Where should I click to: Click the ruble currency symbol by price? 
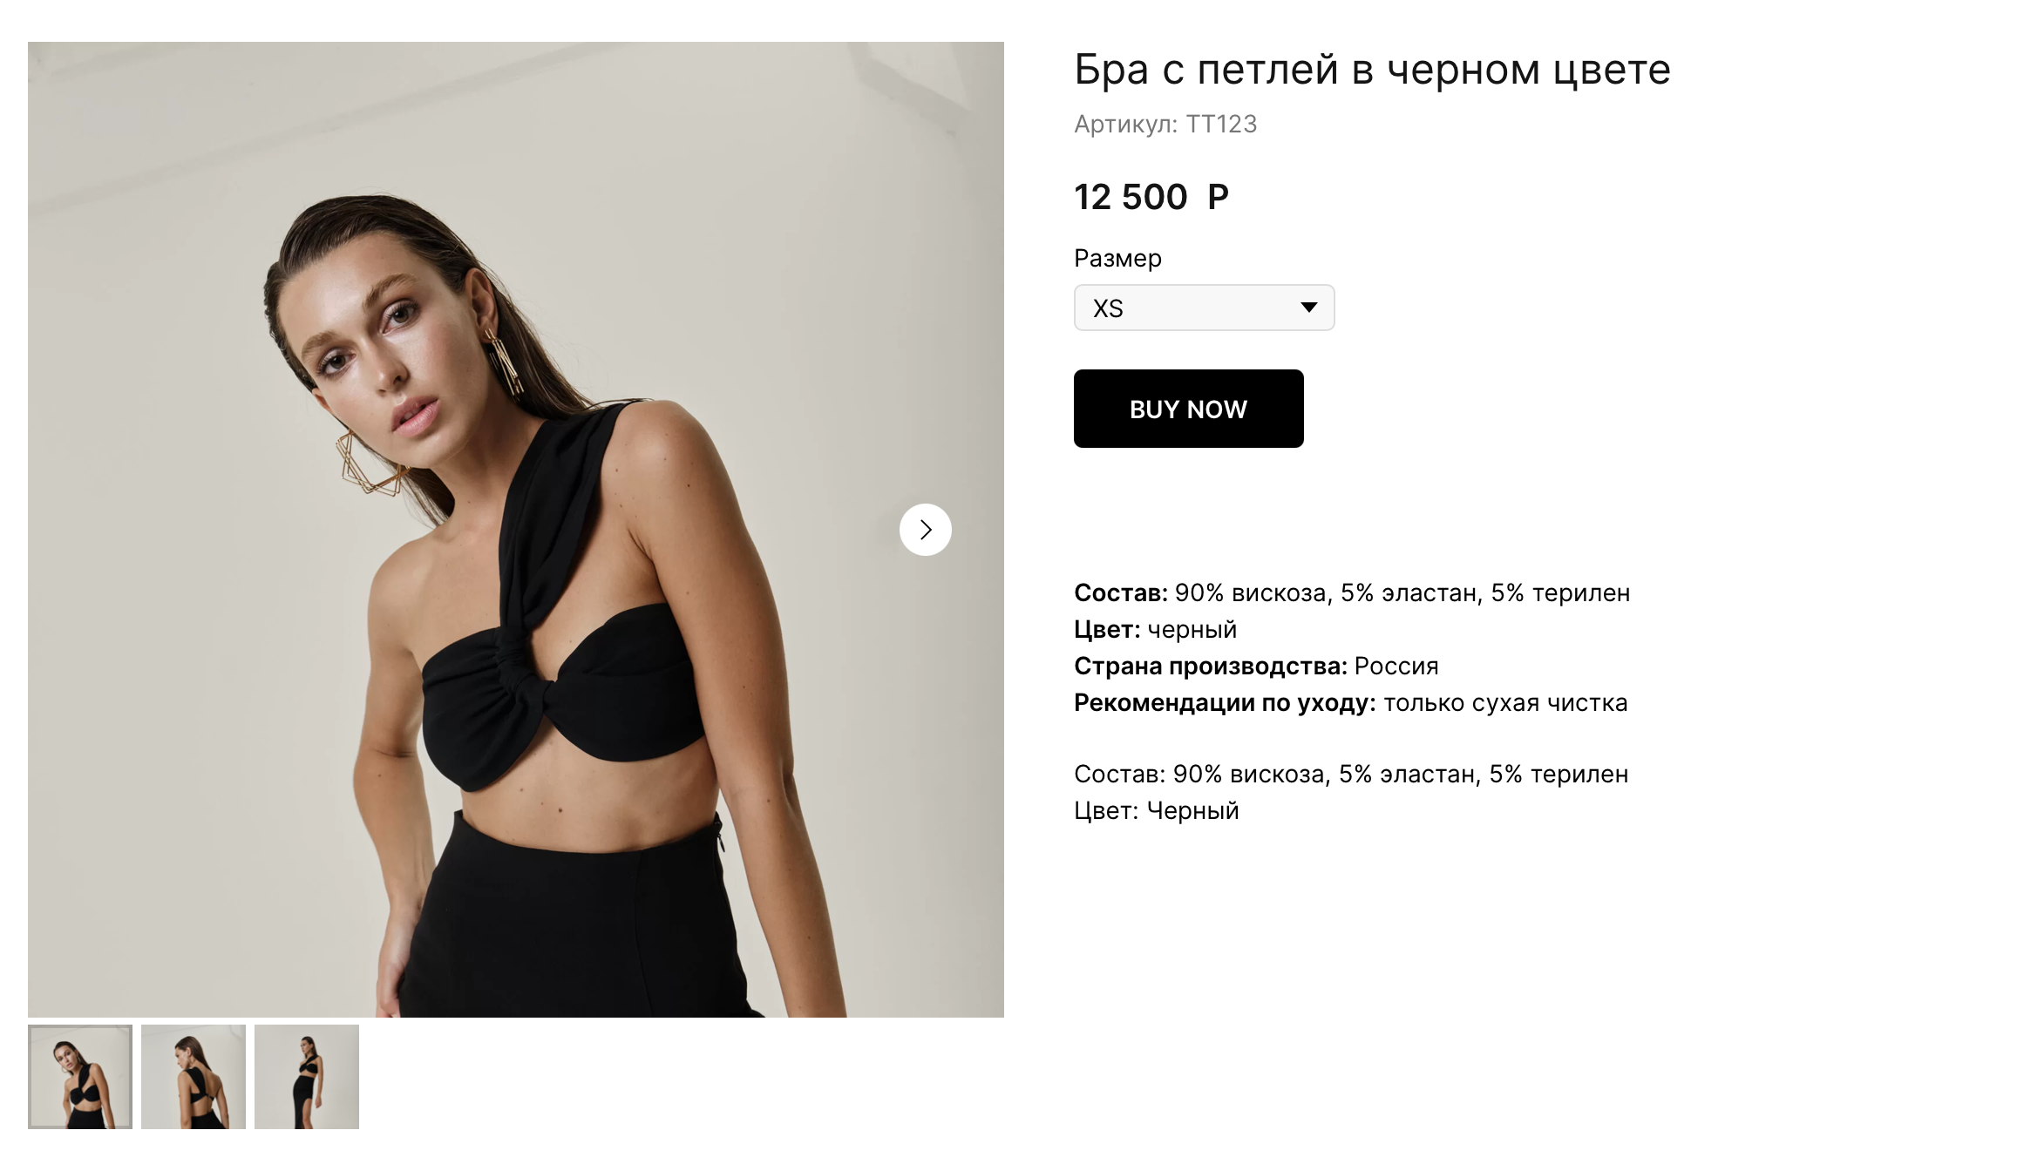tap(1218, 197)
